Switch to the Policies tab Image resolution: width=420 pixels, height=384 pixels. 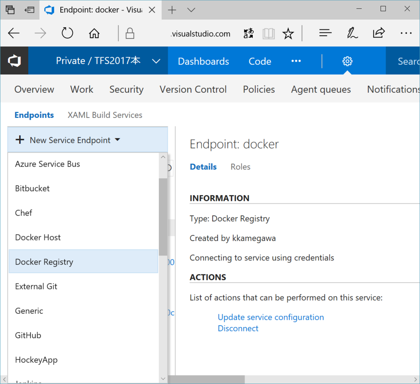[259, 89]
